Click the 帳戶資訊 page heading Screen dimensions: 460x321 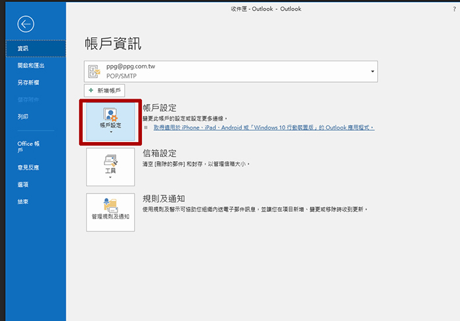point(113,44)
